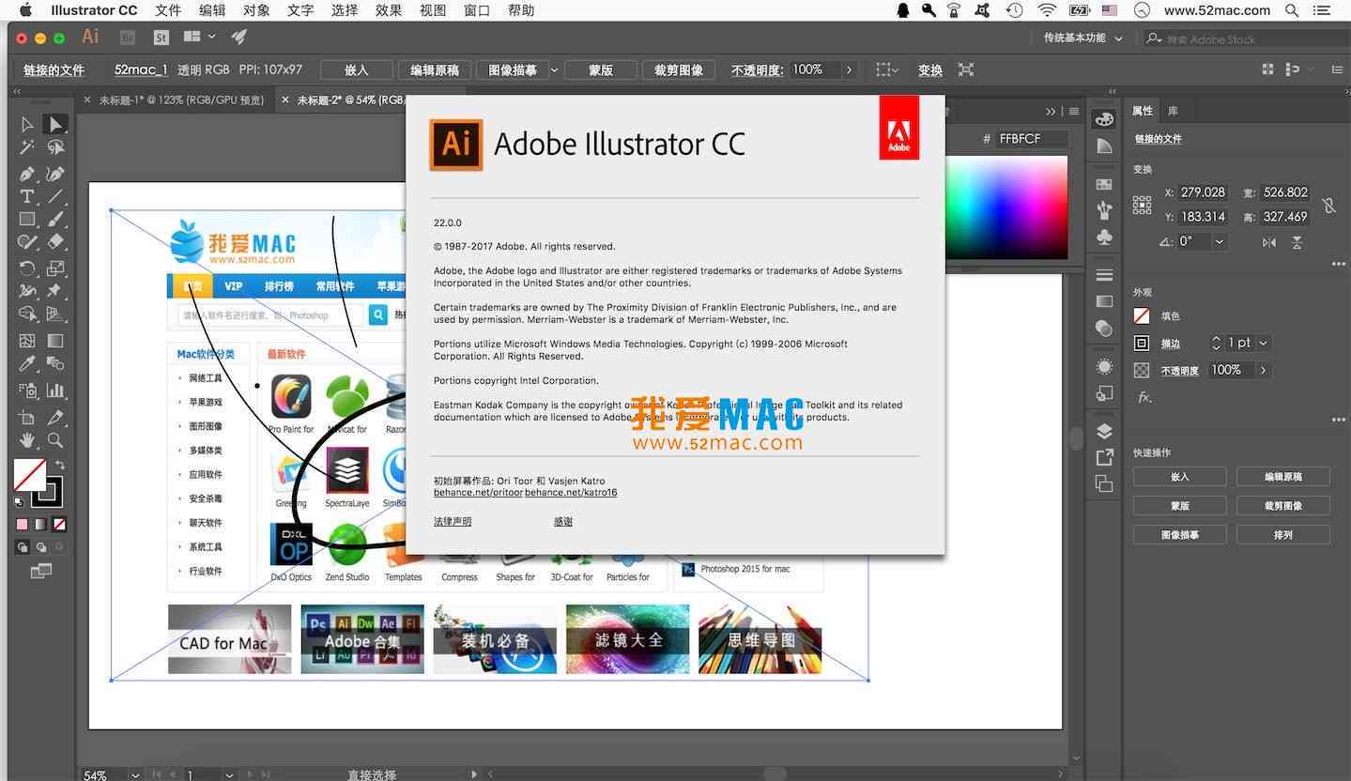The width and height of the screenshot is (1351, 781).
Task: Select the Rotate tool
Action: click(x=27, y=268)
